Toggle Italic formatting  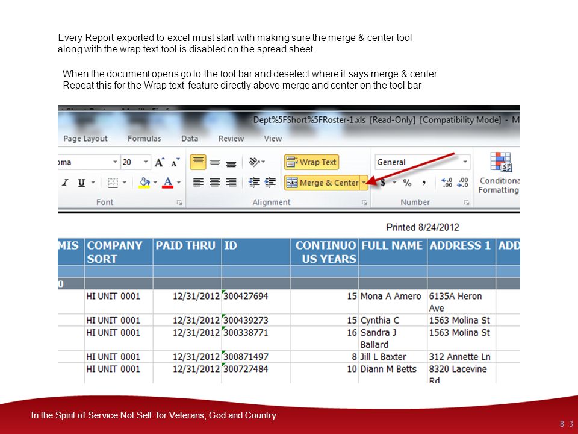pyautogui.click(x=65, y=182)
